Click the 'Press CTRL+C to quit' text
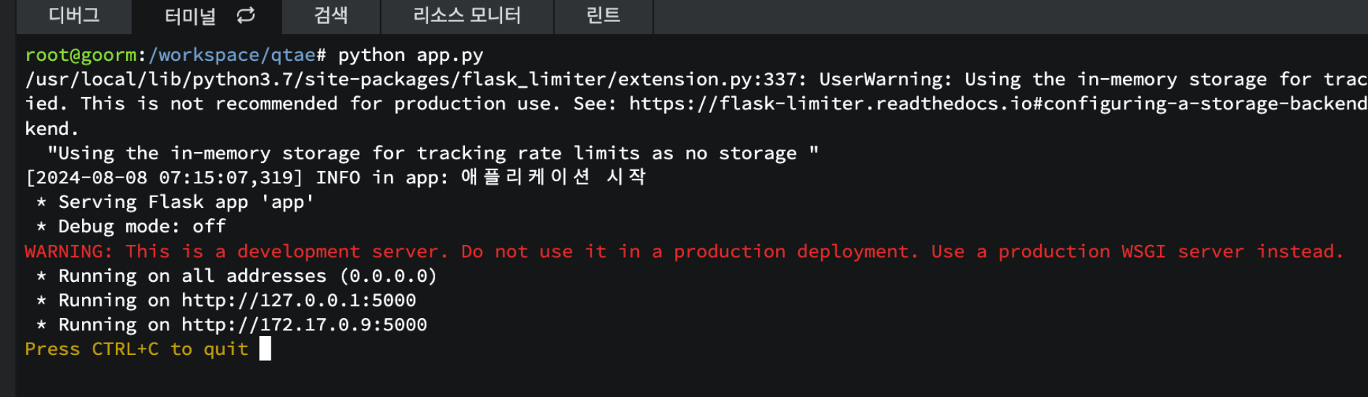 pos(136,349)
